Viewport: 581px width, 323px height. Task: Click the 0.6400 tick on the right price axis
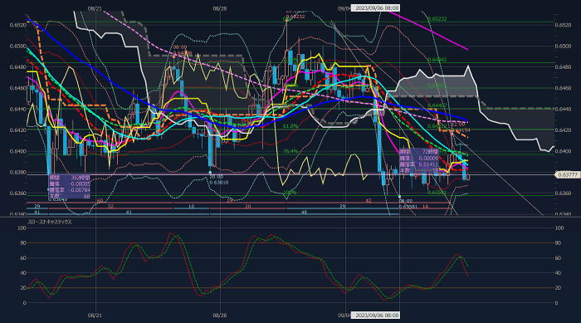pyautogui.click(x=563, y=151)
